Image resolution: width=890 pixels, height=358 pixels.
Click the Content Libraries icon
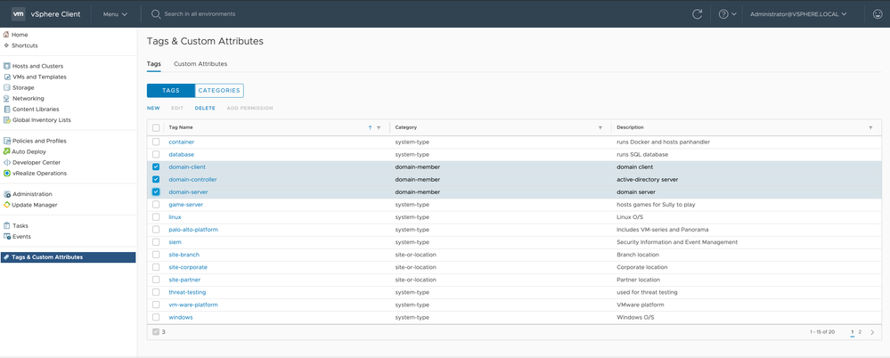pos(7,110)
